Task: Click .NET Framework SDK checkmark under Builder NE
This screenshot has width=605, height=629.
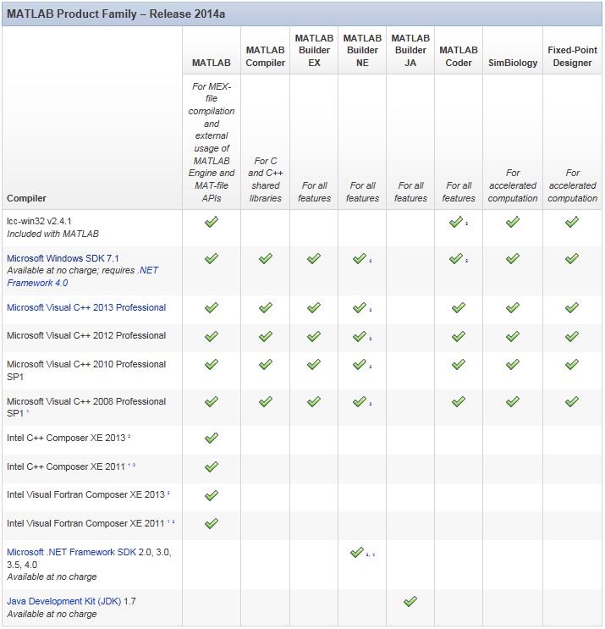Action: coord(359,553)
